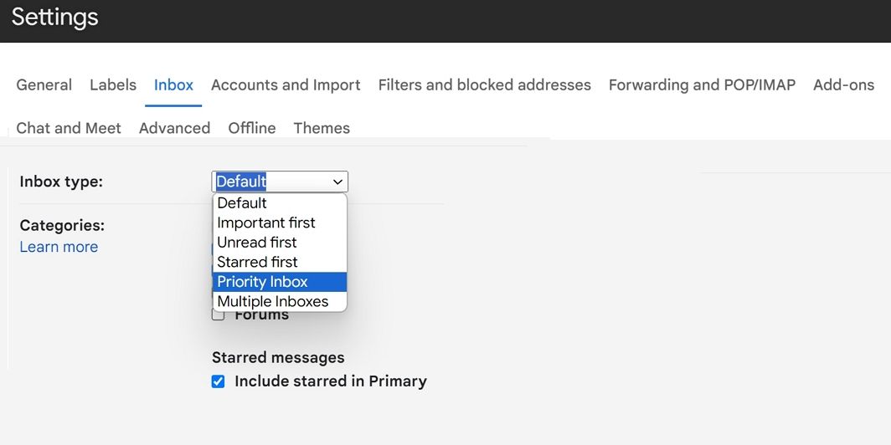
Task: Open the Offline tab
Action: click(252, 128)
